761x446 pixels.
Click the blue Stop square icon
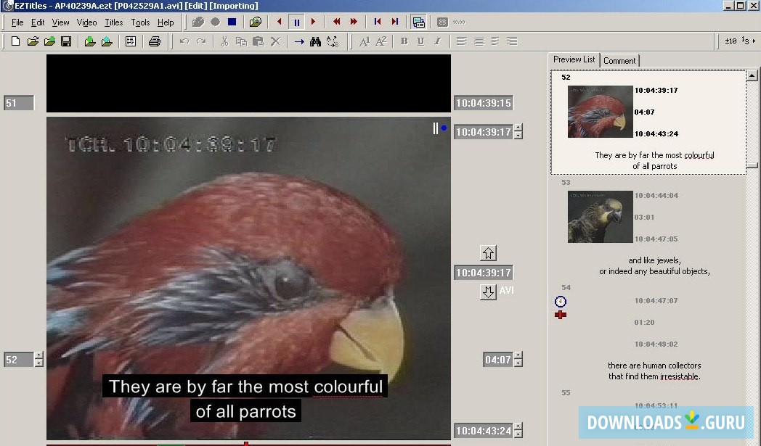coord(232,22)
